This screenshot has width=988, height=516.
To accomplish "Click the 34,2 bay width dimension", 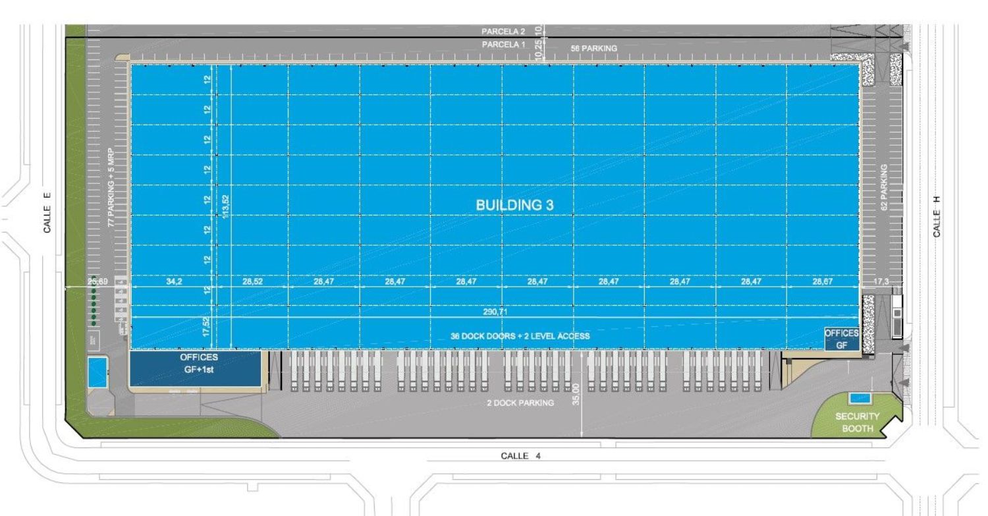I will tap(175, 281).
